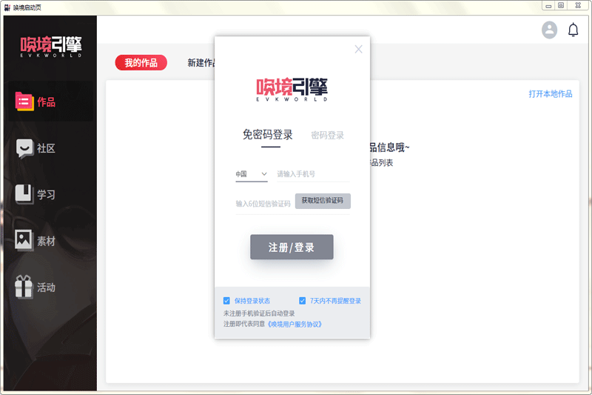592x395 pixels.
Task: Open the 作品 section icon in sidebar
Action: (x=24, y=102)
